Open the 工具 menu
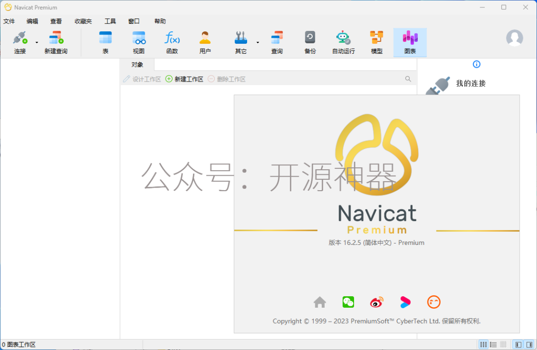The width and height of the screenshot is (537, 350). [x=110, y=21]
